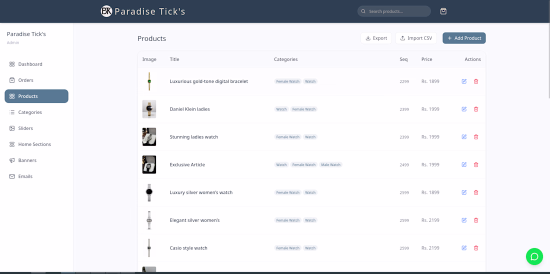Open the WhatsApp chat bubble

coord(534,256)
